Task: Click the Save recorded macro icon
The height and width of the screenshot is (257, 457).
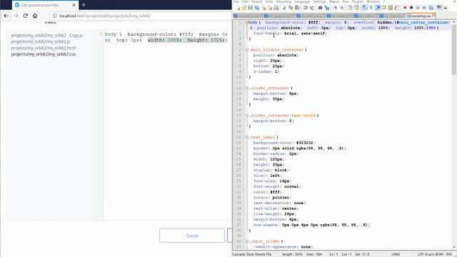Action: pos(431,8)
